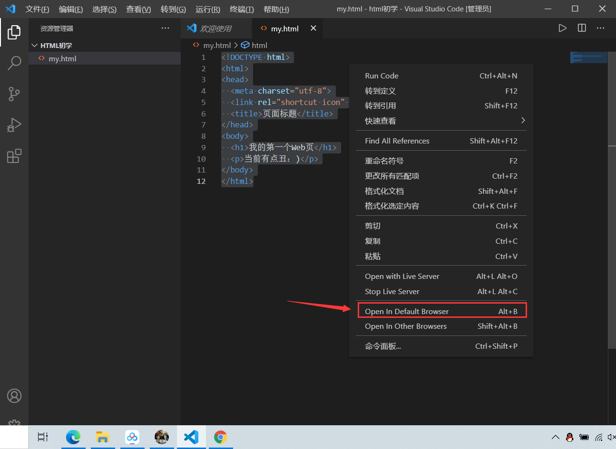Click the Manage gear icon
The width and height of the screenshot is (616, 449).
pyautogui.click(x=14, y=422)
